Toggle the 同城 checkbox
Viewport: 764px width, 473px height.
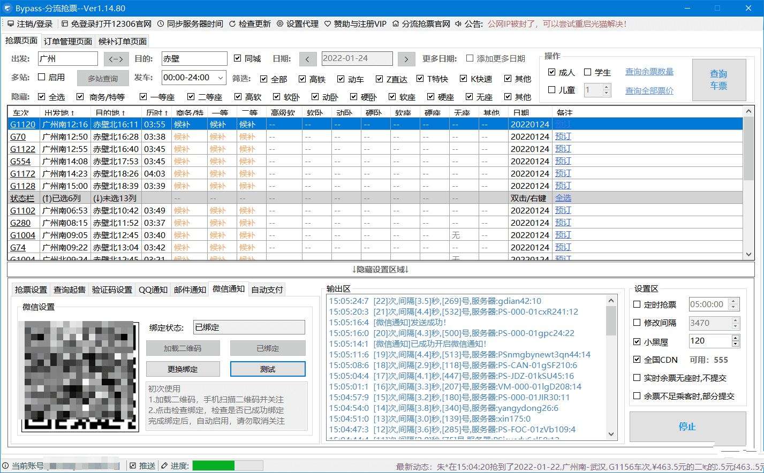(238, 58)
